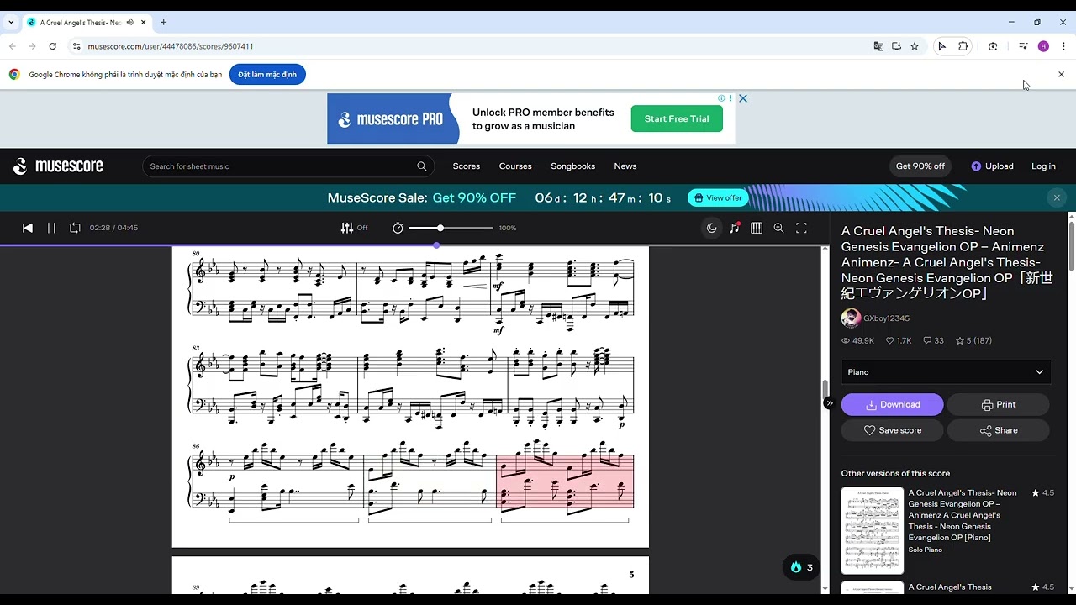The image size is (1076, 605).
Task: Click the Share button
Action: point(999,430)
